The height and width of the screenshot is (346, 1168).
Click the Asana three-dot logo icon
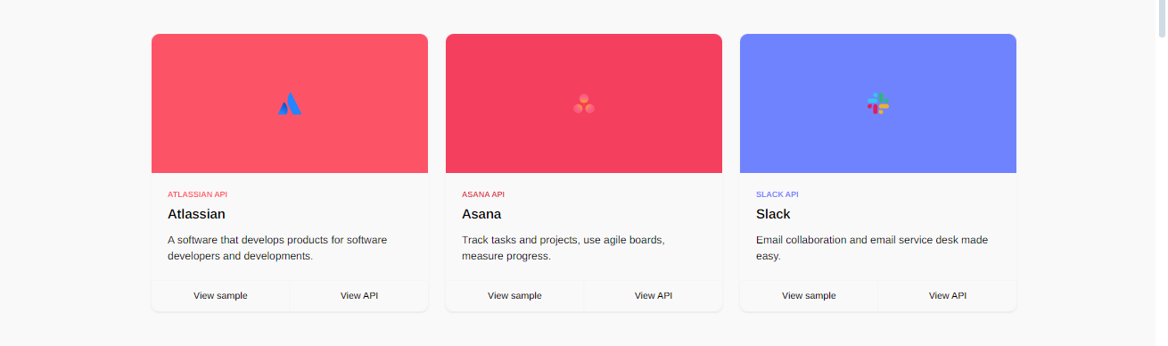click(584, 104)
